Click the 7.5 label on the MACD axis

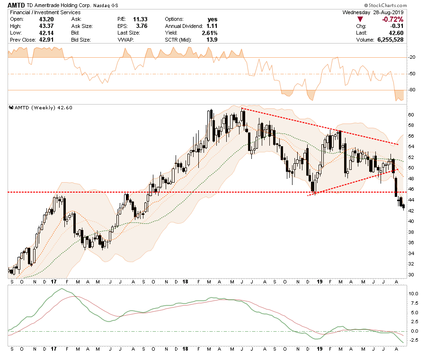[415, 303]
